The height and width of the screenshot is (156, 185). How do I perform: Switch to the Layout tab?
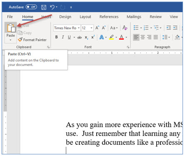coord(85,17)
